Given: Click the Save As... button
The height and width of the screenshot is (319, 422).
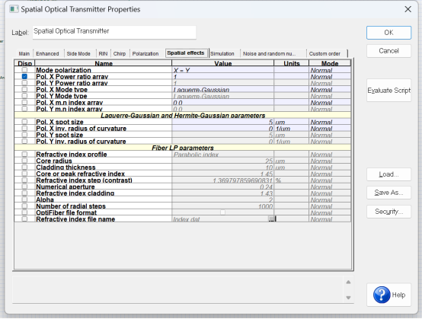Looking at the screenshot, I should coord(388,193).
